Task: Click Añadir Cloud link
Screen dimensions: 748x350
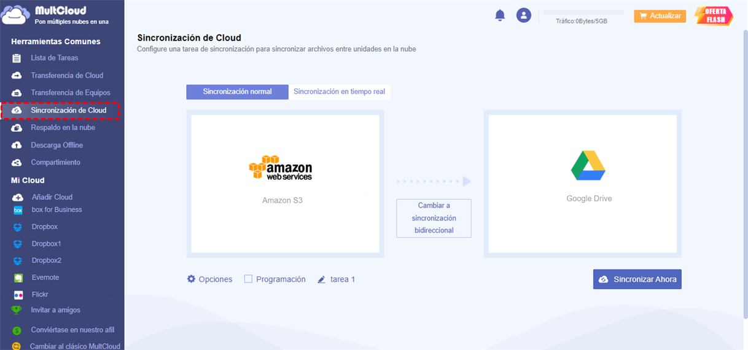Action: coord(52,197)
